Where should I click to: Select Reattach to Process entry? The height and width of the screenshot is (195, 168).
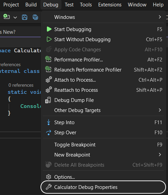pyautogui.click(x=103, y=90)
